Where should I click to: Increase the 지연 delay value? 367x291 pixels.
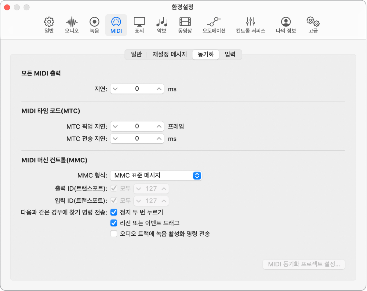point(159,89)
